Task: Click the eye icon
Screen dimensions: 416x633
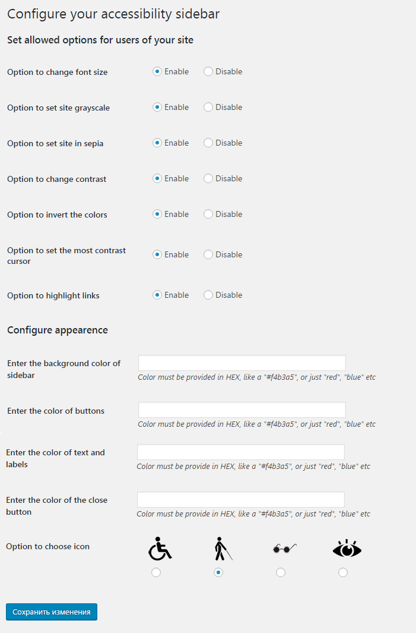Action: point(347,549)
